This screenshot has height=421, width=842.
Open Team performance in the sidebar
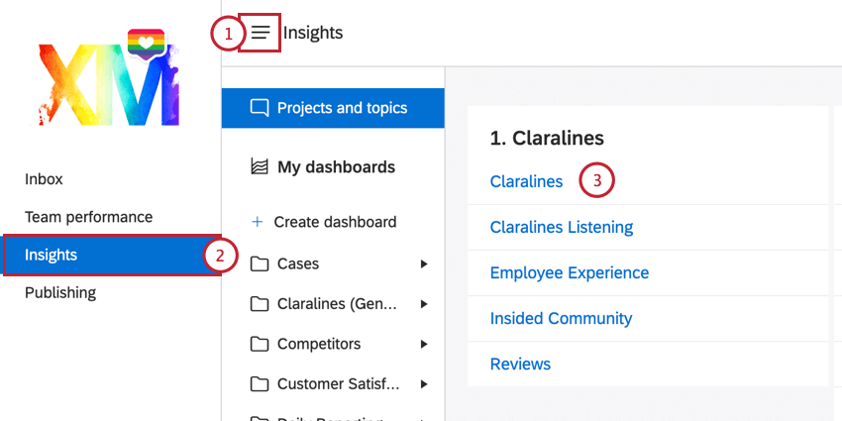coord(88,217)
